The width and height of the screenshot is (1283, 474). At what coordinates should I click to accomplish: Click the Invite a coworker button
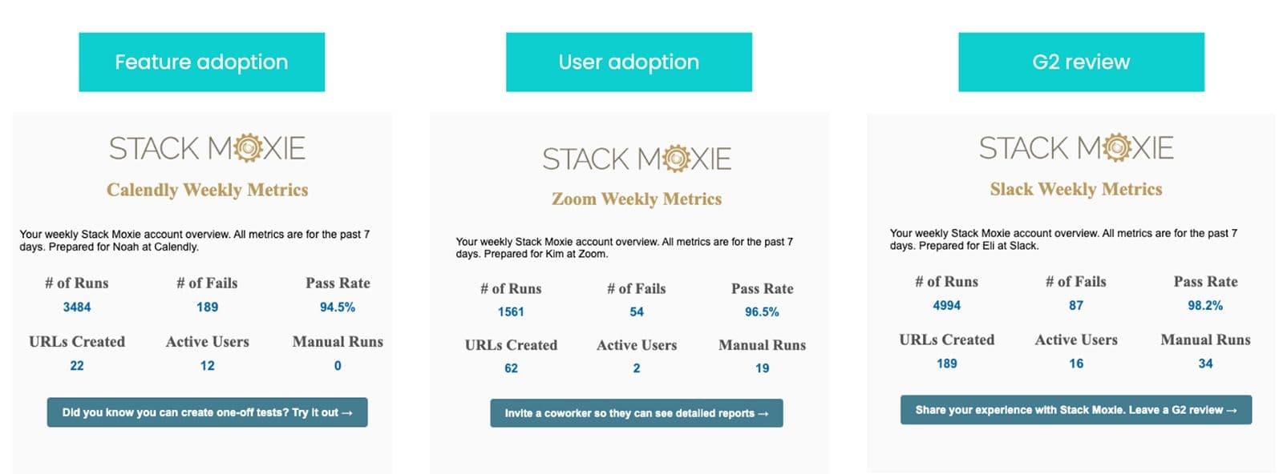pyautogui.click(x=637, y=413)
